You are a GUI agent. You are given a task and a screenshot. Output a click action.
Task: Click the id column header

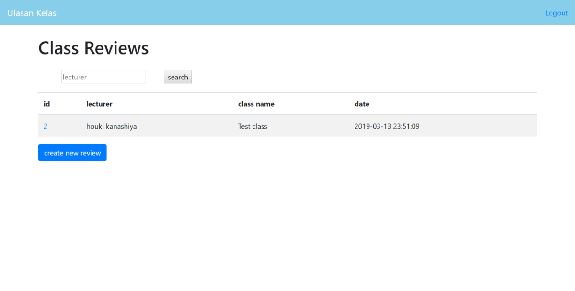pos(47,104)
